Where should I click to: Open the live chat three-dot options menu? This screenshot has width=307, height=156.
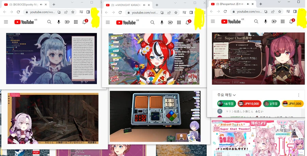pos(298,95)
